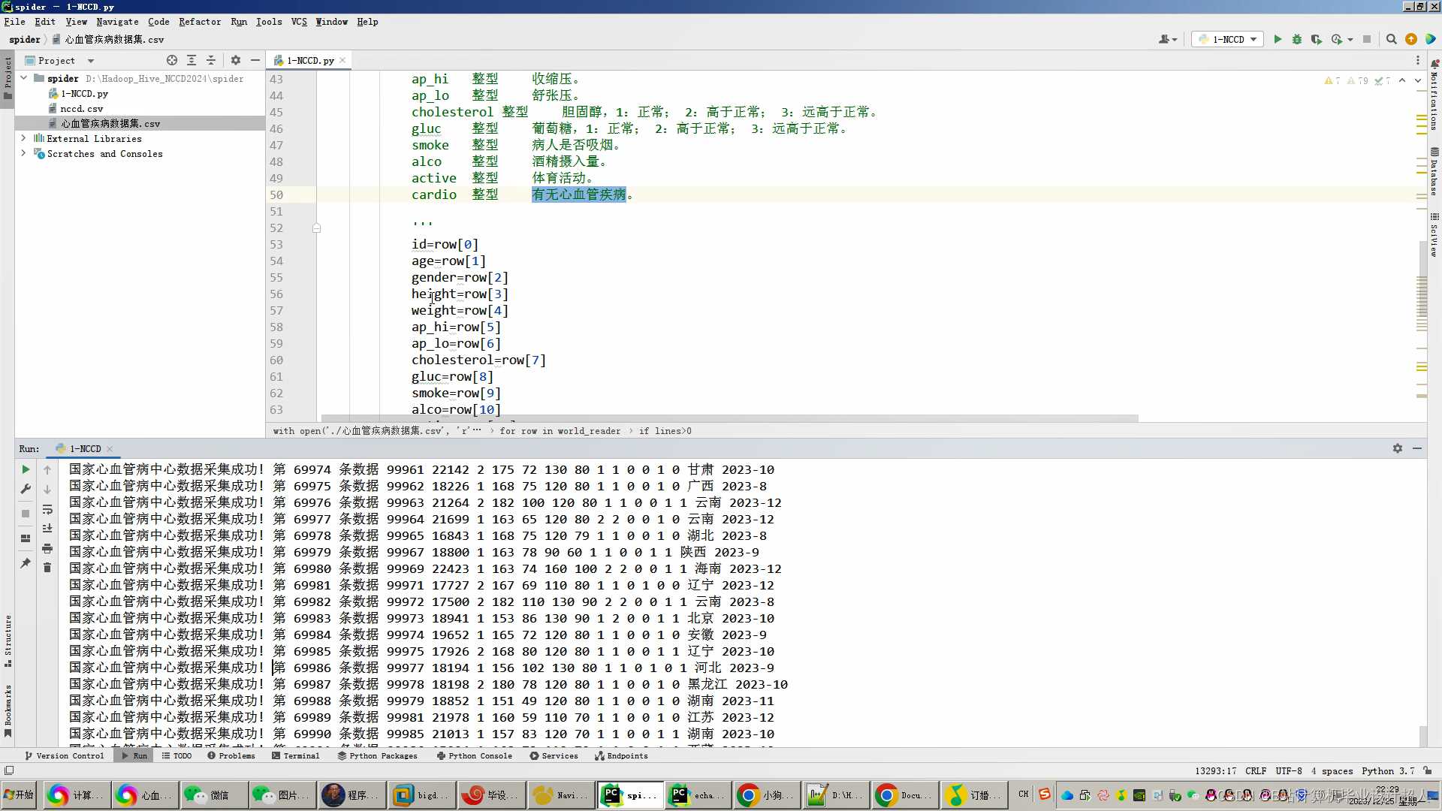Viewport: 1442px width, 811px height.
Task: Expand External Libraries tree node
Action: pyautogui.click(x=23, y=138)
